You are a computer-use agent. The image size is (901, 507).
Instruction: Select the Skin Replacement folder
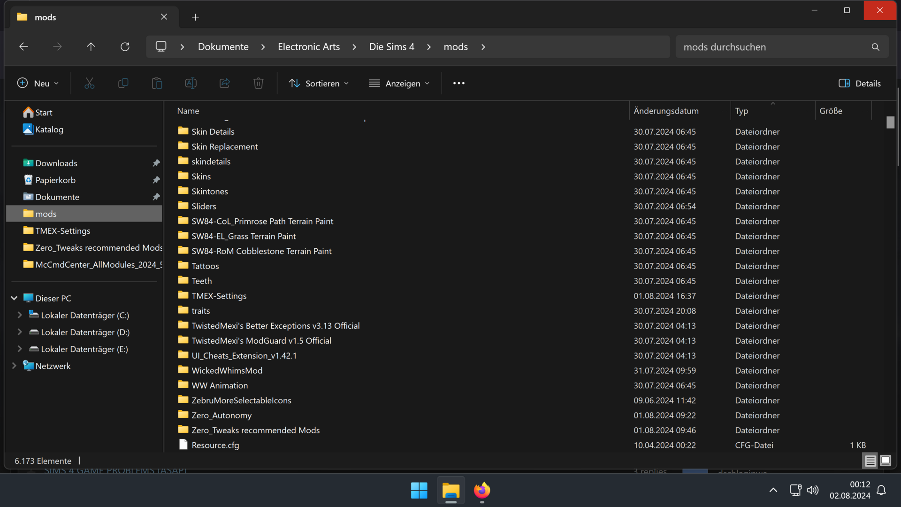[225, 146]
